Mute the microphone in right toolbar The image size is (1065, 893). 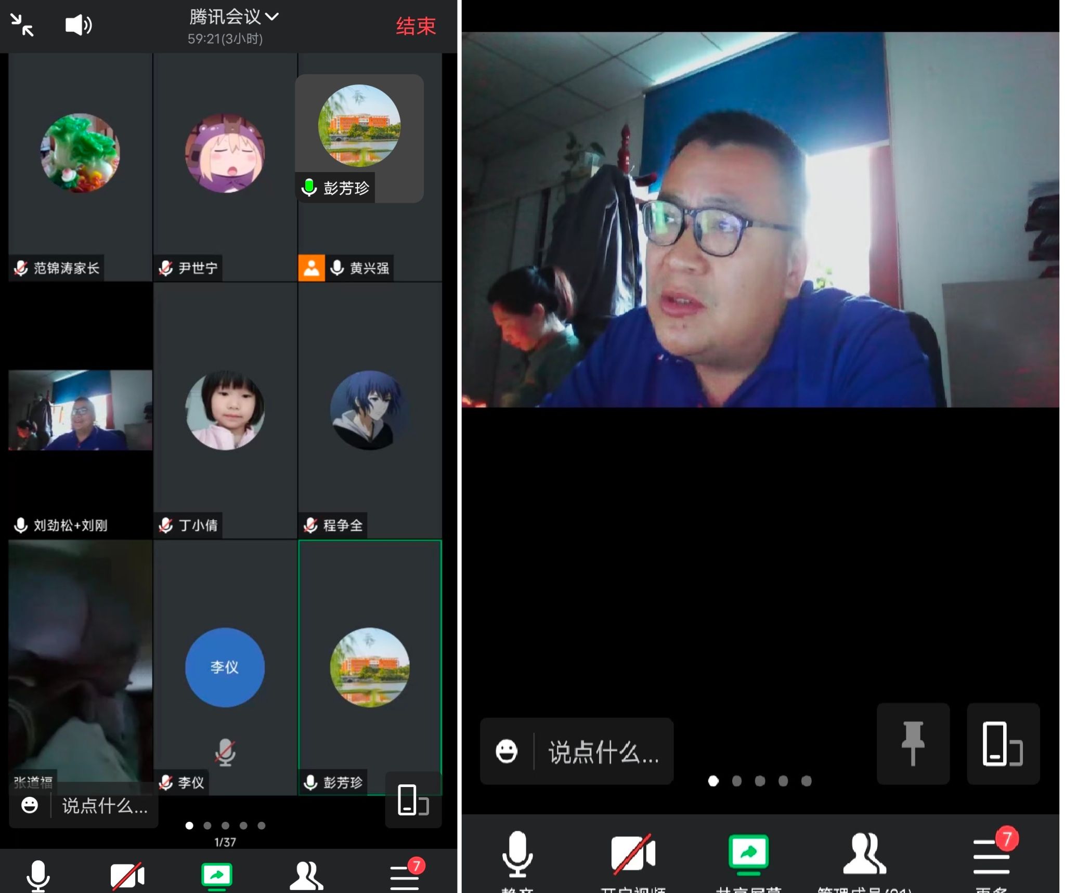517,855
